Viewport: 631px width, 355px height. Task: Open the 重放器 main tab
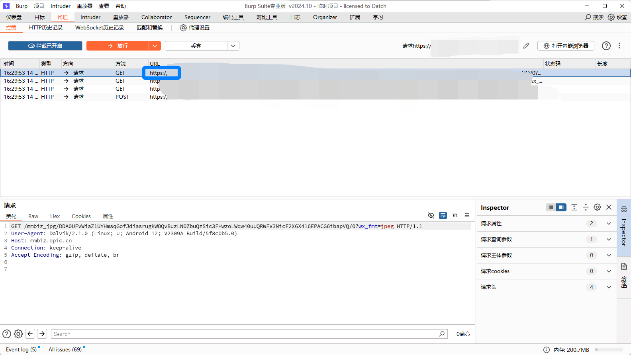[x=121, y=17]
